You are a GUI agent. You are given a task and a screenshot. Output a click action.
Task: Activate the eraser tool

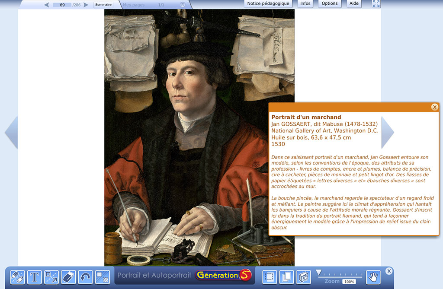point(68,277)
